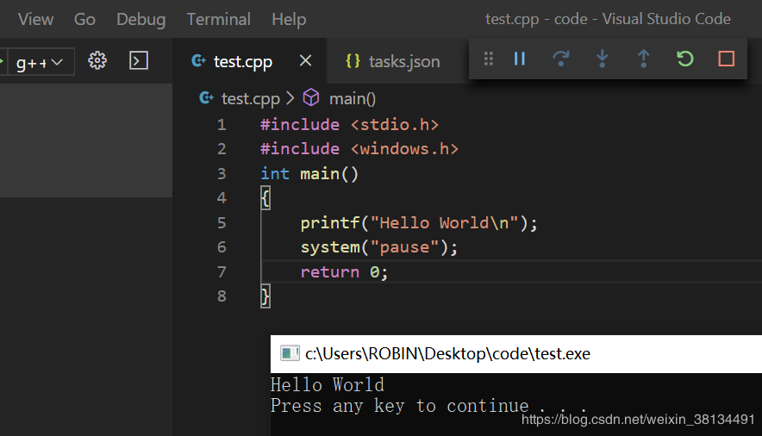Open the Debug menu
Viewport: 762px width, 436px height.
pos(141,19)
